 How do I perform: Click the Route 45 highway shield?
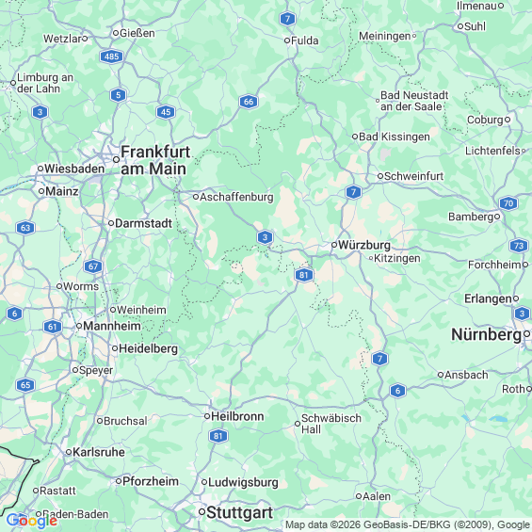(166, 112)
